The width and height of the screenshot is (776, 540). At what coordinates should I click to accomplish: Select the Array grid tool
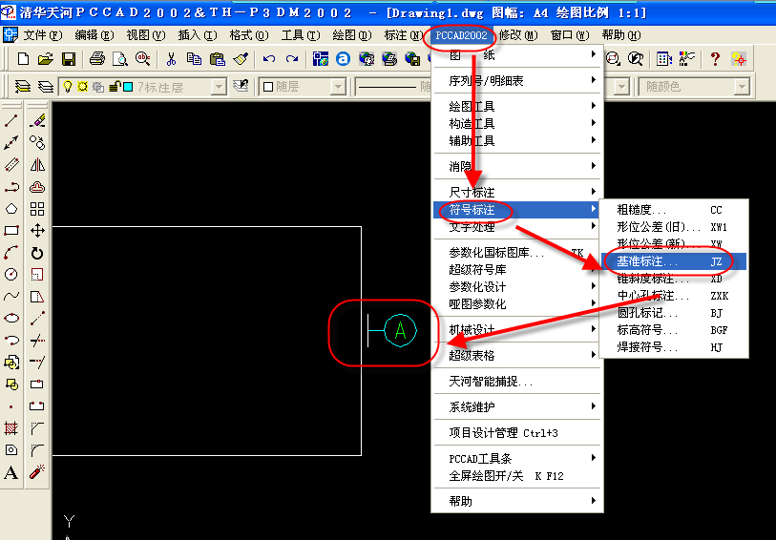(x=37, y=209)
